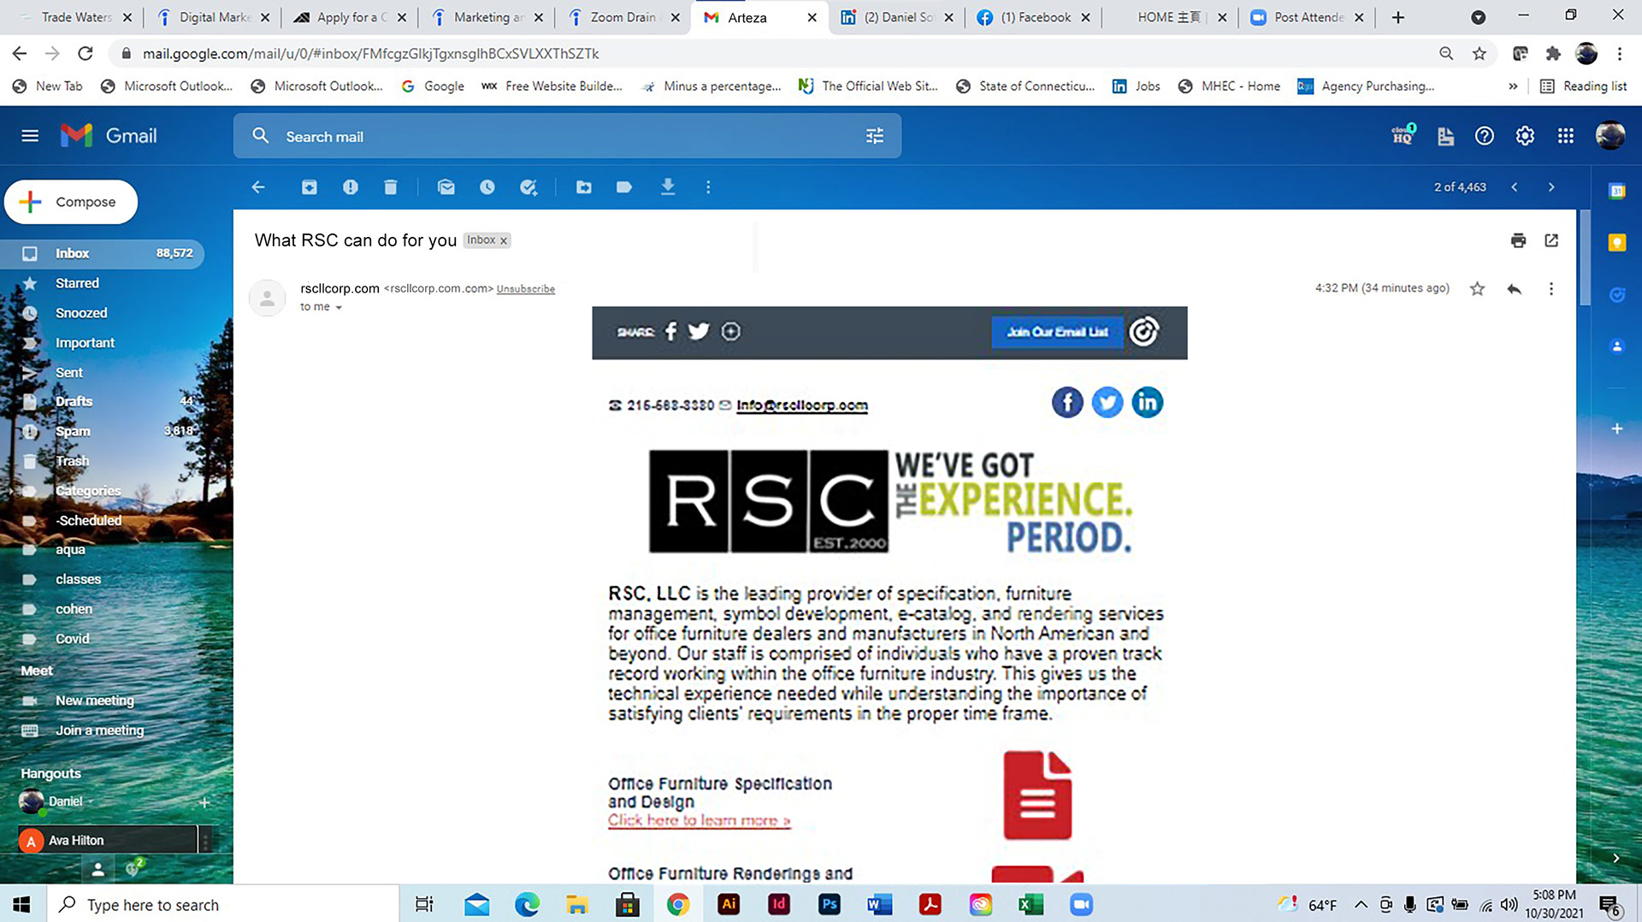
Task: Start a new Hangouts conversation plus
Action: point(204,802)
